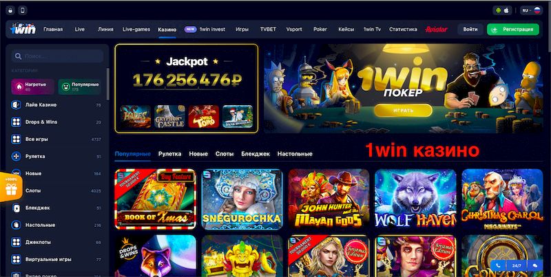The height and width of the screenshot is (277, 551).
Task: Select the Нагретые hot games filter
Action: [x=32, y=87]
